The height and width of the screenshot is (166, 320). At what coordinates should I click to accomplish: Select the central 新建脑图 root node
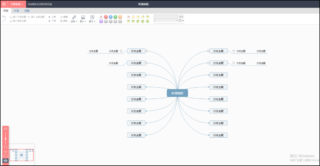[177, 93]
